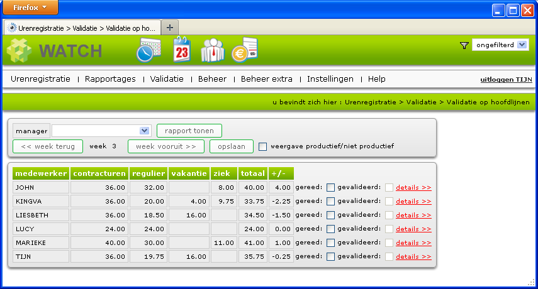Open details link for KINGVA
This screenshot has height=289, width=538.
pos(413,201)
